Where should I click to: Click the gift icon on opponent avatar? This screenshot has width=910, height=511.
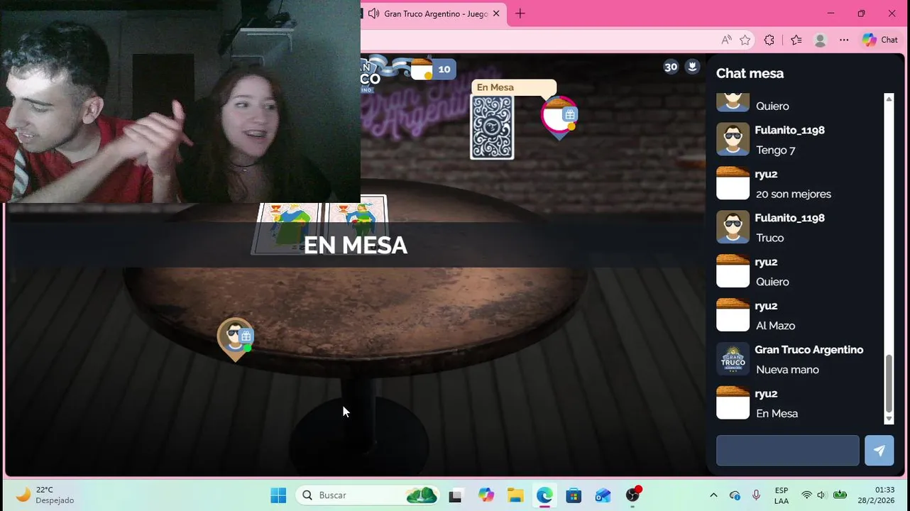click(569, 114)
